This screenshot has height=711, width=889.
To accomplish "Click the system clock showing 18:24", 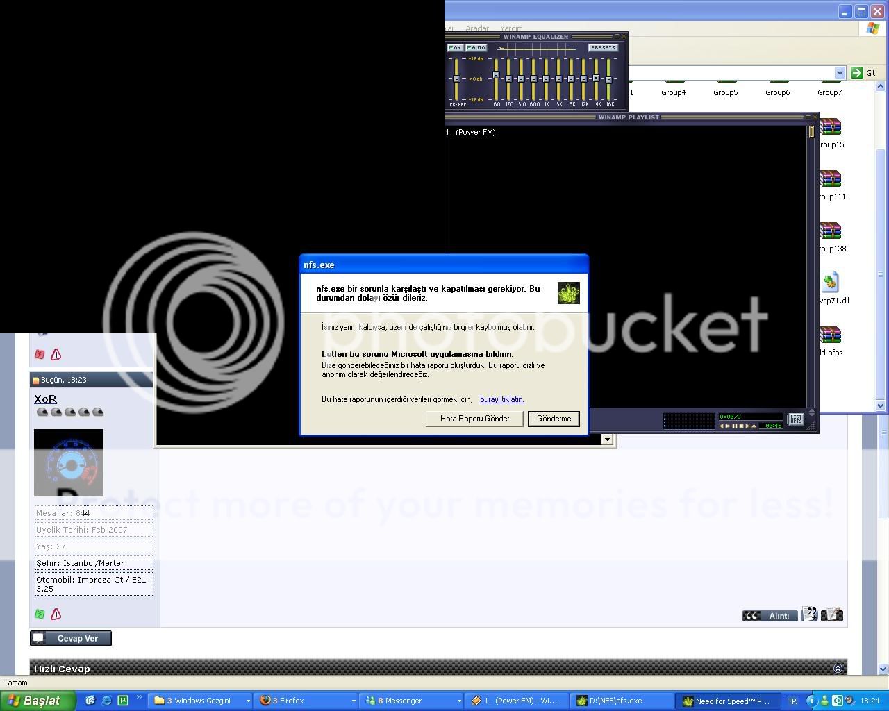I will (x=870, y=701).
